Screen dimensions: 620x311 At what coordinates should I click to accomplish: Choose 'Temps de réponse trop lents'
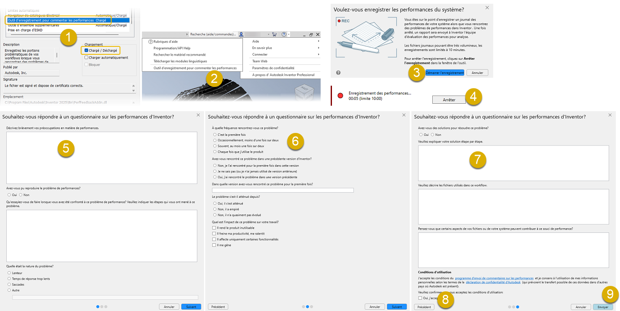(9, 279)
